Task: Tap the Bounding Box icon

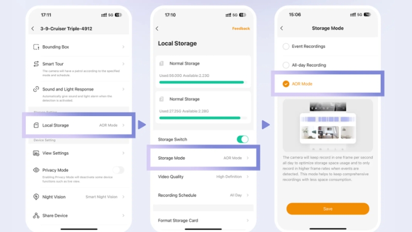Action: [36, 47]
